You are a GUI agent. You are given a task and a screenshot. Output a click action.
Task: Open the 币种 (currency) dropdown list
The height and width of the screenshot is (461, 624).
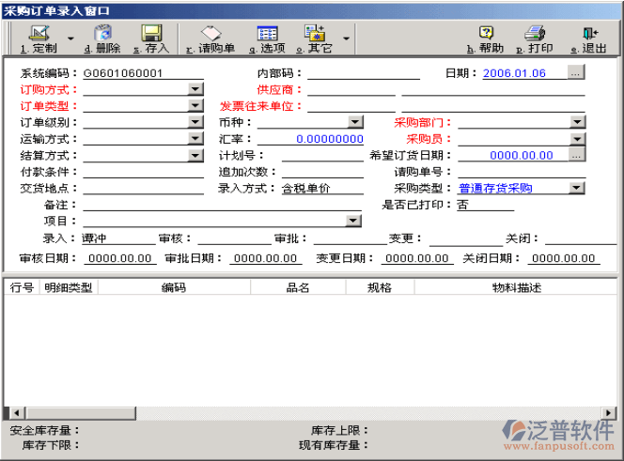click(x=355, y=122)
